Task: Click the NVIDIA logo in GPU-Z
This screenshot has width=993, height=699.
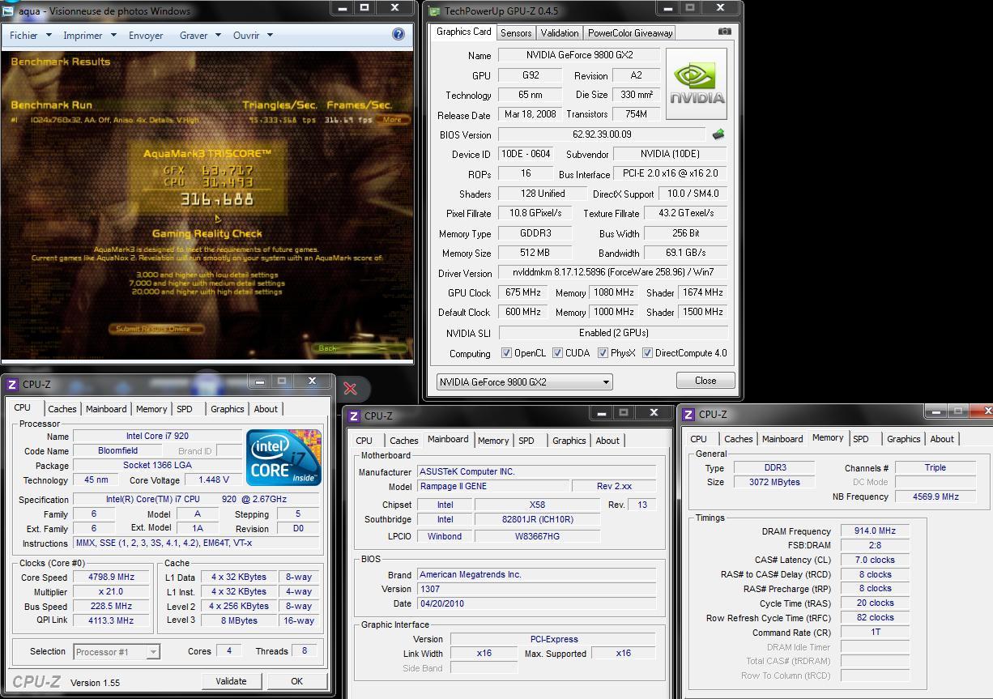Action: coord(697,84)
